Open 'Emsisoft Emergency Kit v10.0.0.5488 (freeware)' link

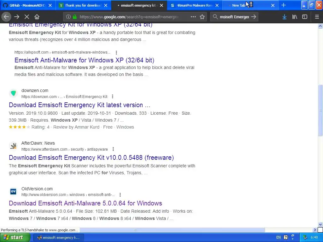91,158
